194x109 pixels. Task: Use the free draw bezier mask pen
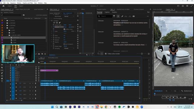[60, 23]
